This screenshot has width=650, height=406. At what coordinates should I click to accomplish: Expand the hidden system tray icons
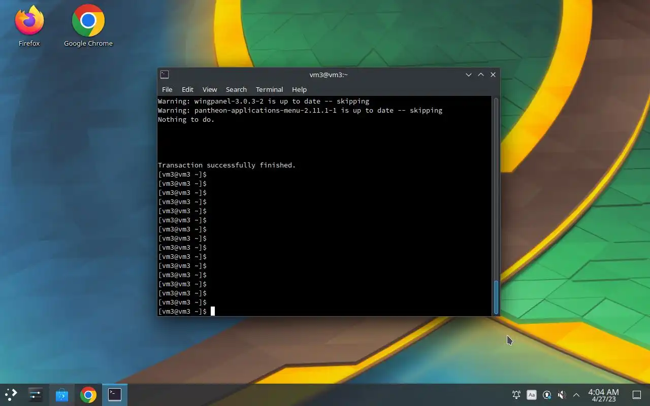[576, 395]
